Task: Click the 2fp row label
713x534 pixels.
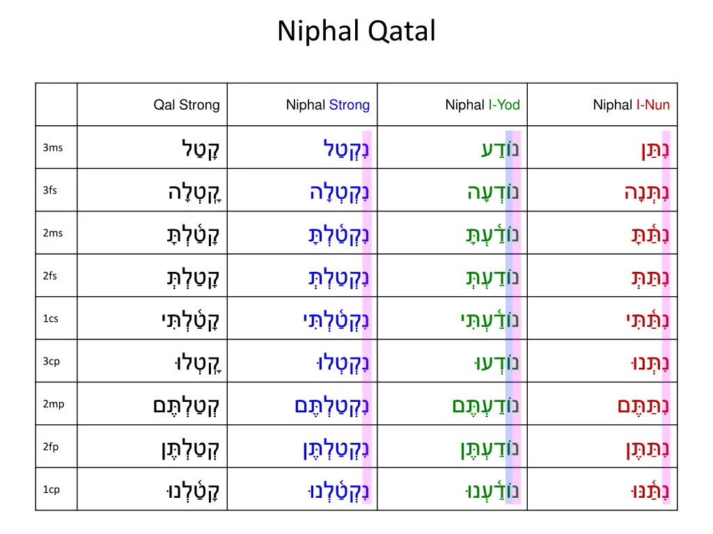Action: [x=51, y=447]
